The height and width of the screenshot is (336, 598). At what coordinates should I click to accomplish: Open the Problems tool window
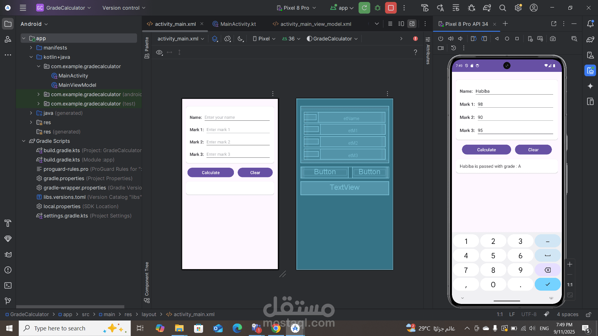tap(8, 270)
